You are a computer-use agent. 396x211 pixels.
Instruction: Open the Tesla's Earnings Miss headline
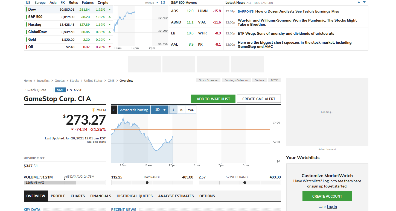click(297, 11)
